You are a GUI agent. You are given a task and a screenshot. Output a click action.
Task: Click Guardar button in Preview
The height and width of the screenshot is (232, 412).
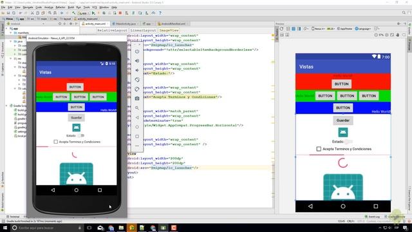pos(343,121)
